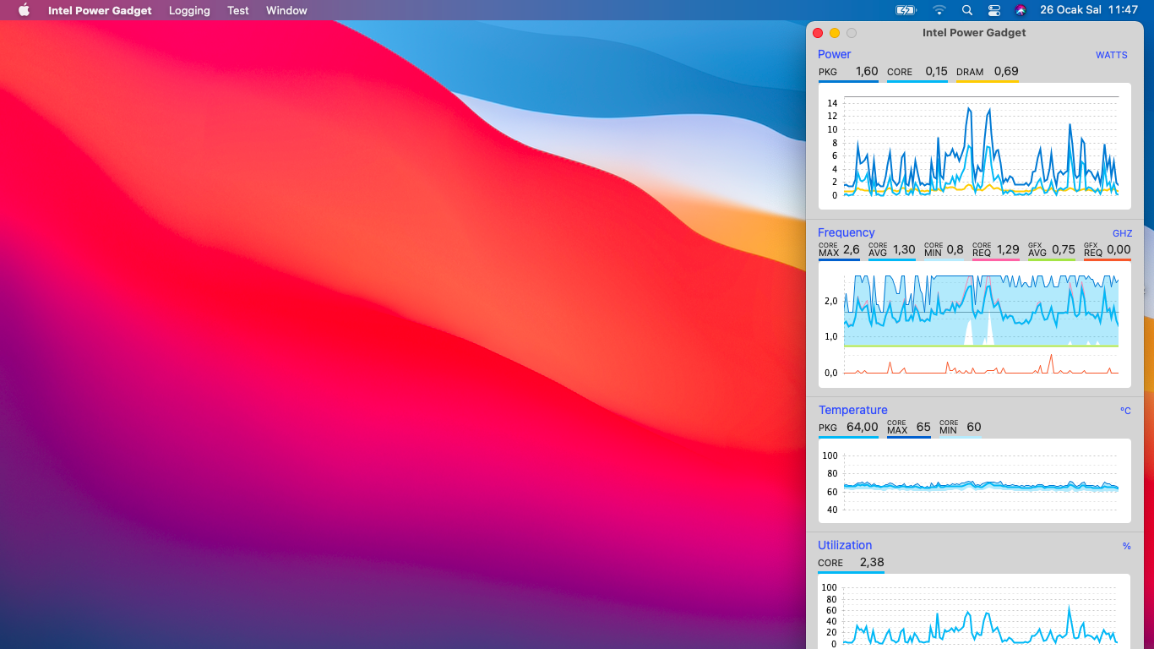Open the Window menu

[x=286, y=10]
